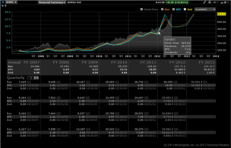Enable the Dvd checkbox
Viewport: 231px width, 148px height.
coord(185,9)
